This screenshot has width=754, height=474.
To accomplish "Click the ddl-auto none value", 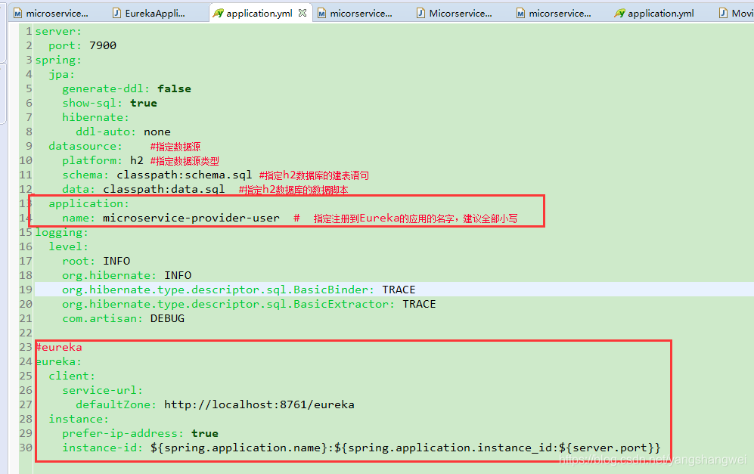I will [157, 132].
